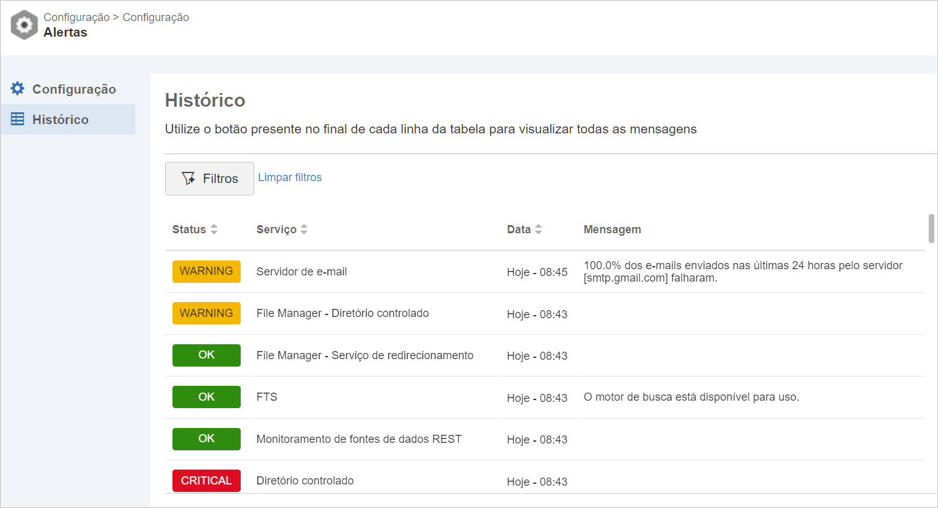Click date cell in the FTS row
938x508 pixels.
click(x=537, y=398)
